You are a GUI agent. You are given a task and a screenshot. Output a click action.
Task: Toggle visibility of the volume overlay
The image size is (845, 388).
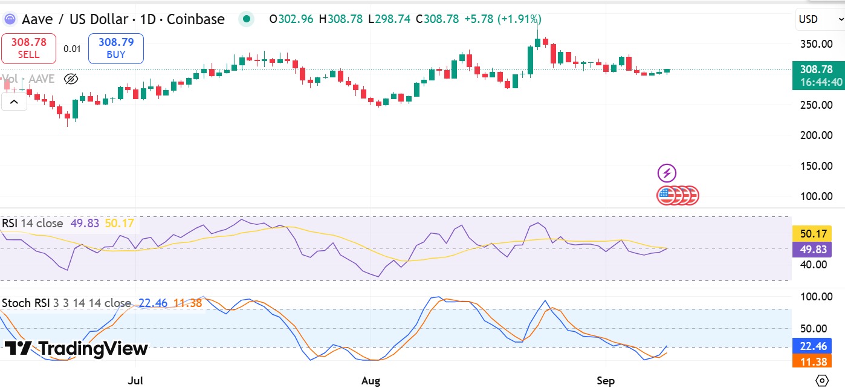click(x=71, y=79)
